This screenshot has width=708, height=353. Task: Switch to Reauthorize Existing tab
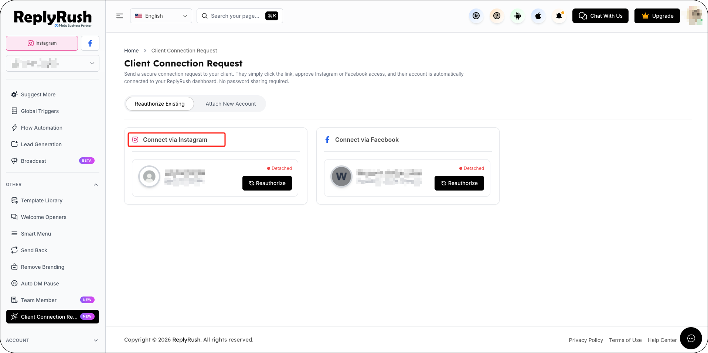[160, 104]
